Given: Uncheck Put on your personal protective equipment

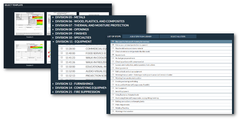Looking at the screenshot, I should [x=113, y=45].
